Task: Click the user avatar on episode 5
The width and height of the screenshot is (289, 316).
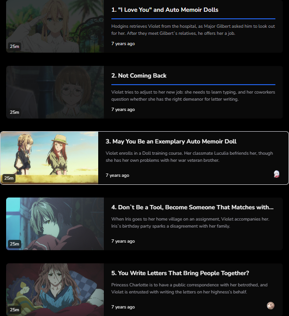Action: tap(271, 306)
